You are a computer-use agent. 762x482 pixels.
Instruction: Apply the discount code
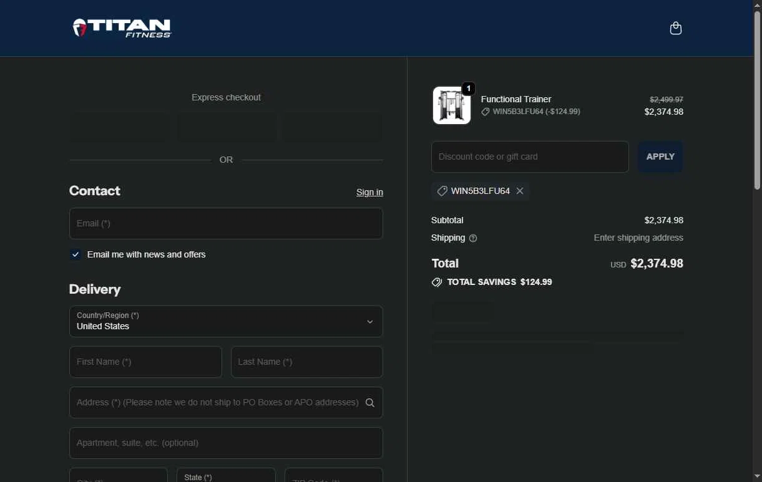(x=660, y=157)
